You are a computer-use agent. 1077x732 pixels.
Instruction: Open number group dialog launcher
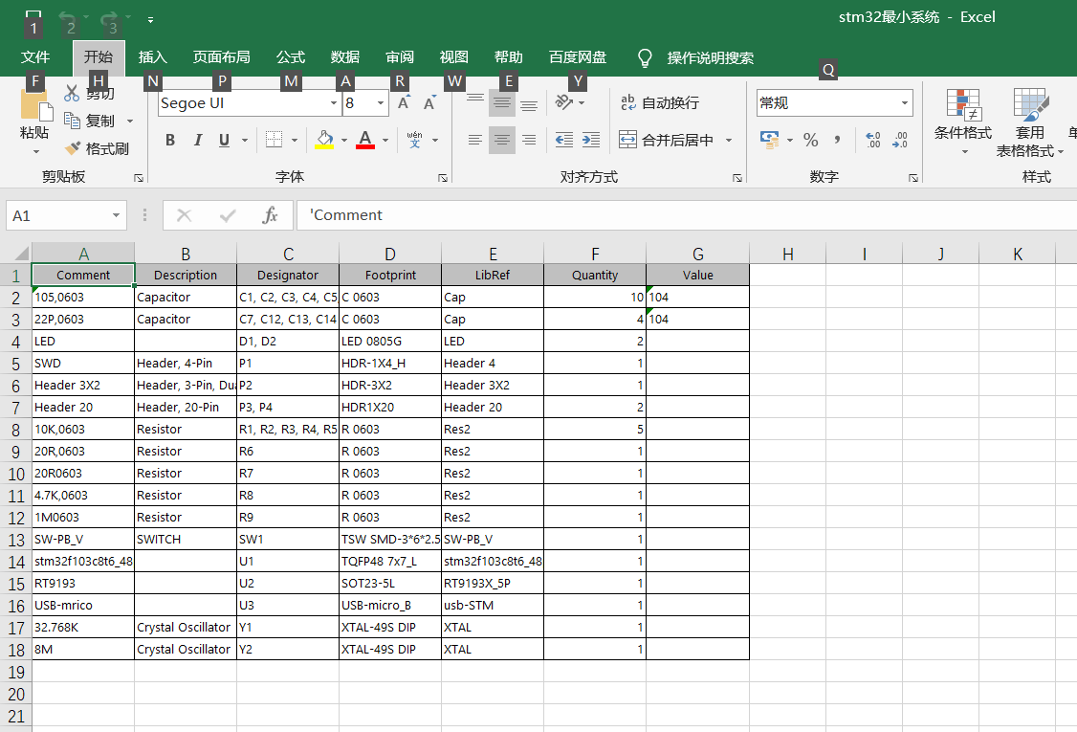913,178
